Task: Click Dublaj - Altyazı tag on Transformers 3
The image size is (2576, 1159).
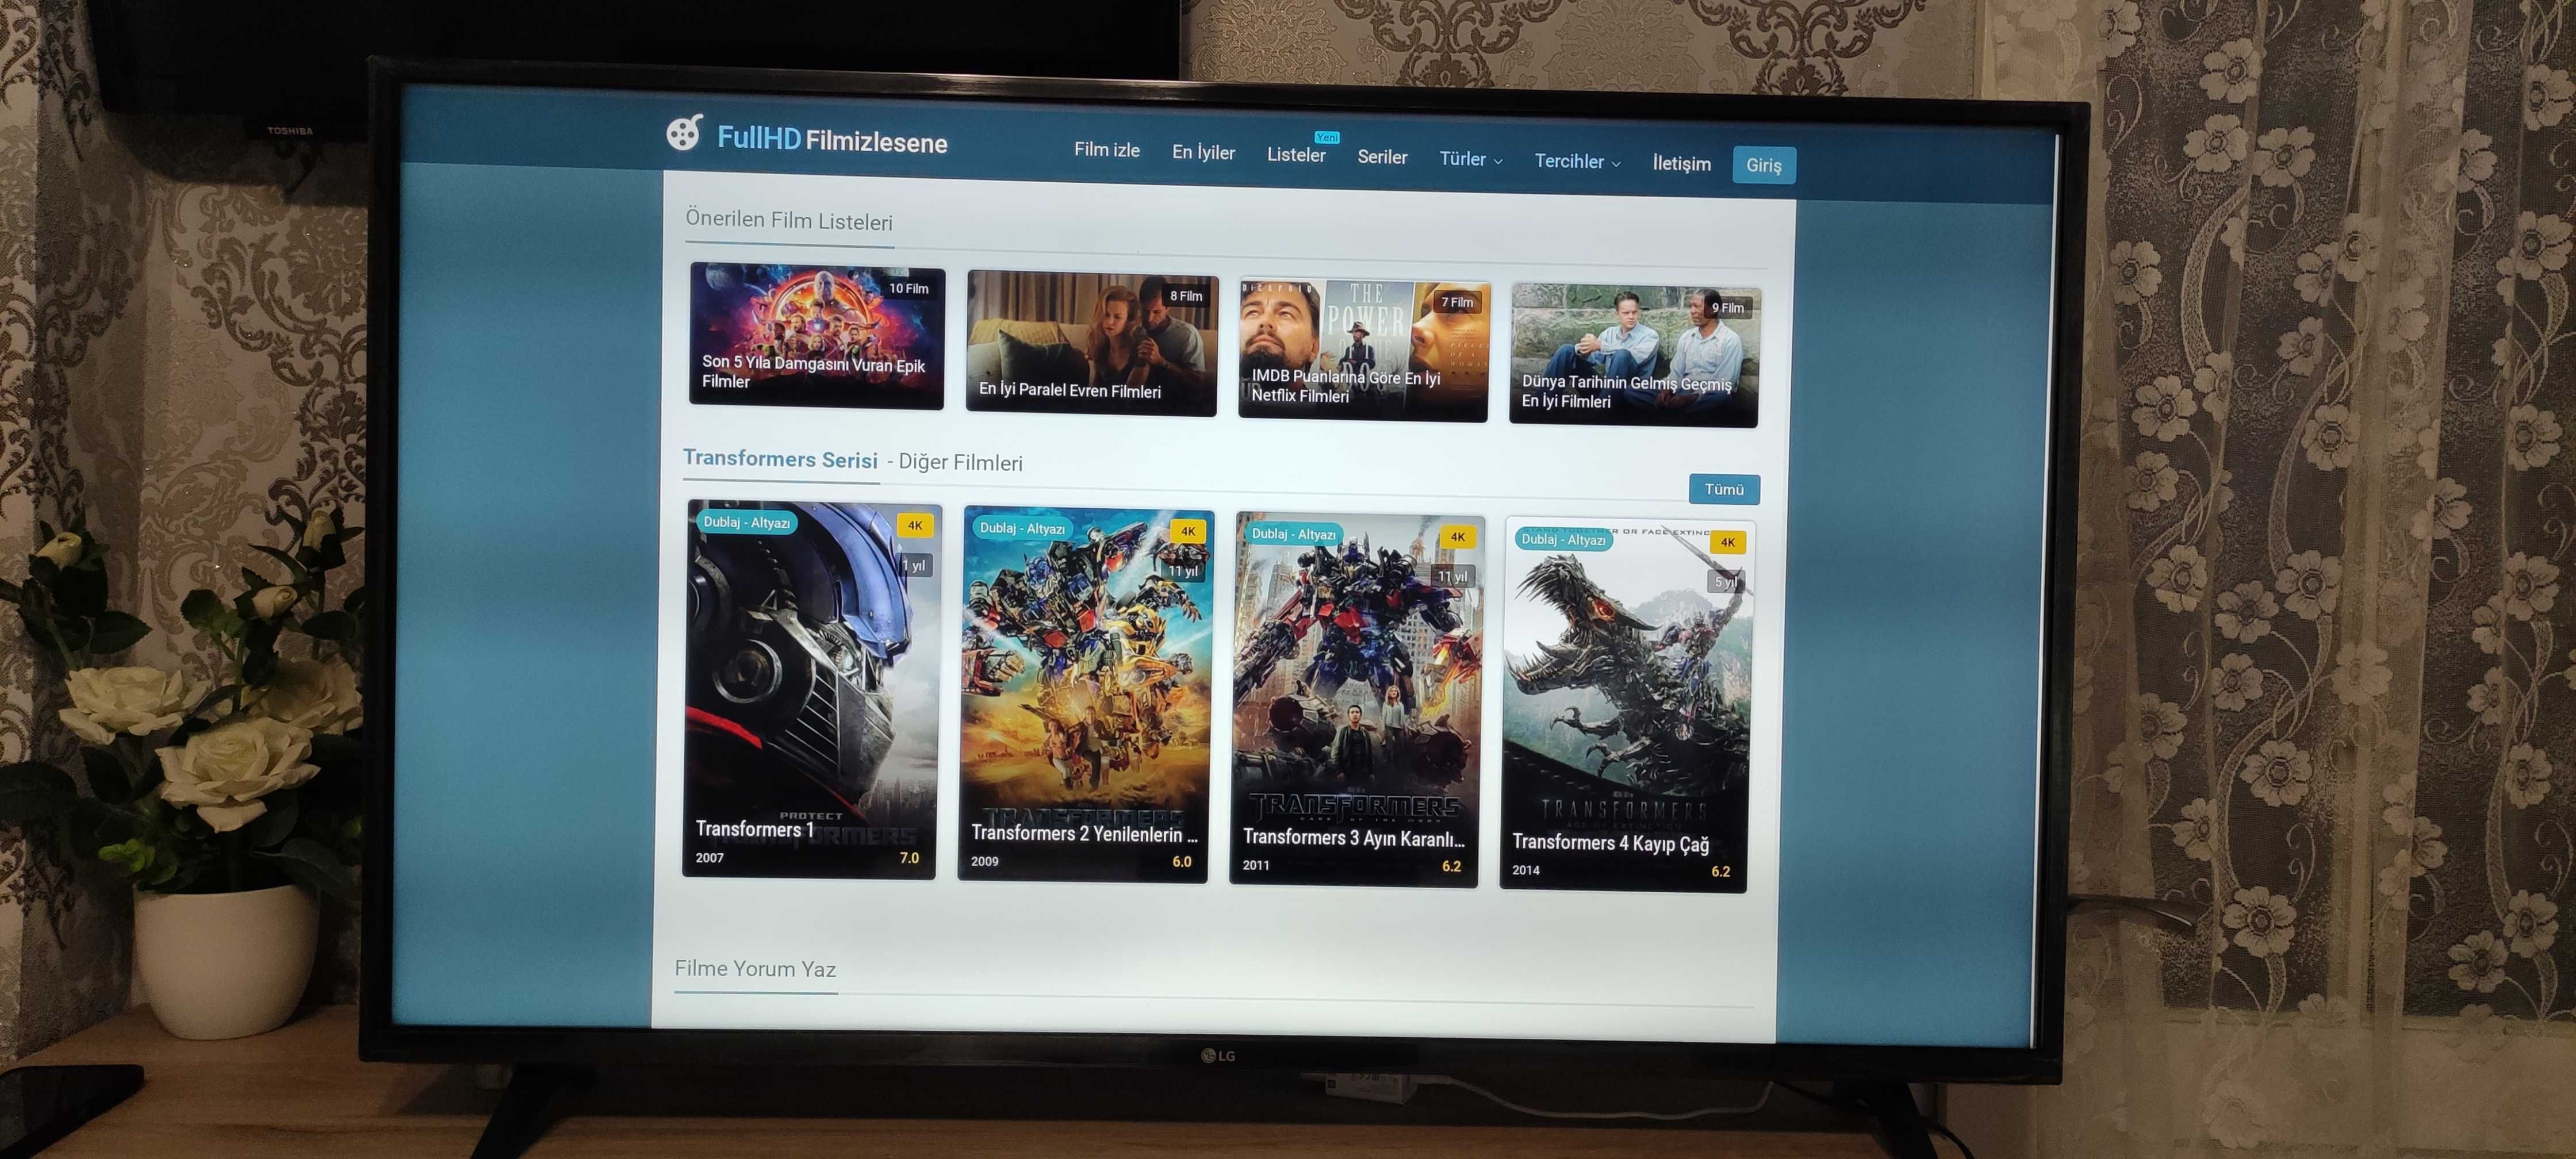Action: tap(1293, 534)
